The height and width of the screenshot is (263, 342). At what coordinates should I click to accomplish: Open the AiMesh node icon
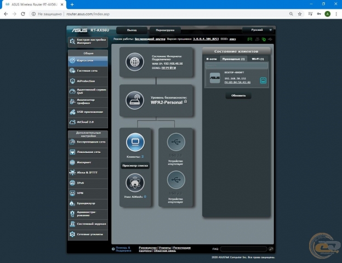[135, 183]
